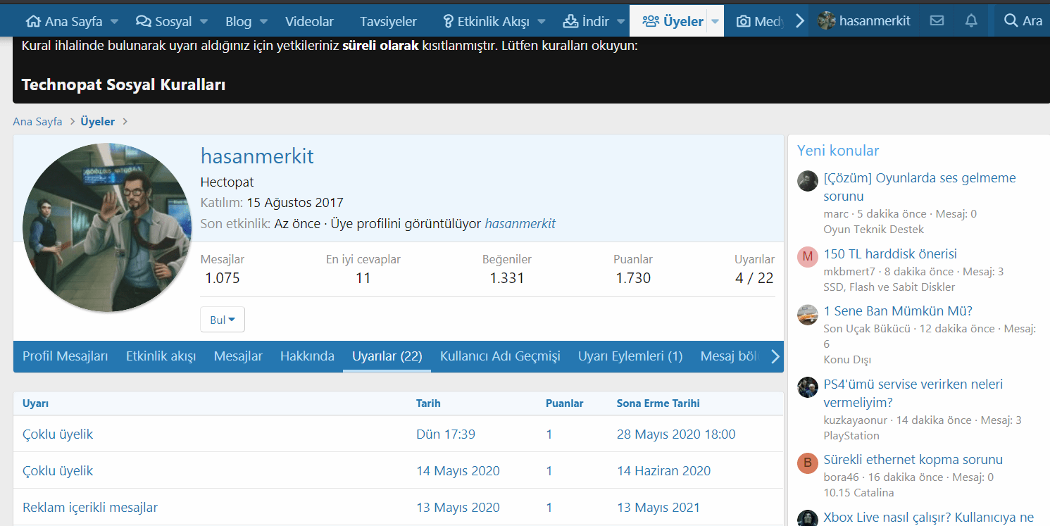The width and height of the screenshot is (1050, 526).
Task: Click Ana Sayfa breadcrumb link
Action: pyautogui.click(x=37, y=122)
